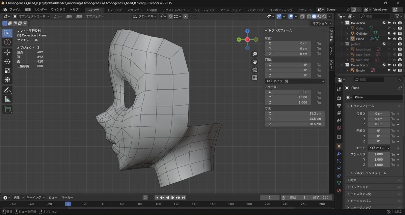Open the Object Data green triangle tab
Image resolution: width=405 pixels, height=215 pixels.
339,183
